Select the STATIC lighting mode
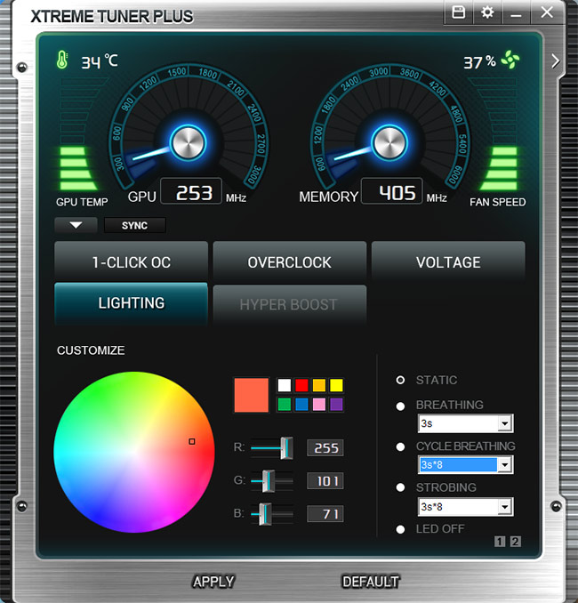Screen dimensions: 578x603 tap(400, 380)
